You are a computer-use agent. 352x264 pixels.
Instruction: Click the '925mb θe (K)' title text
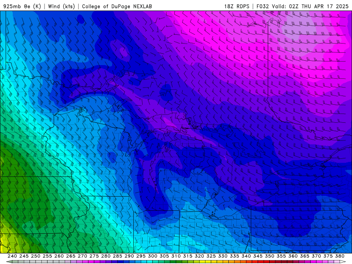pos(22,6)
